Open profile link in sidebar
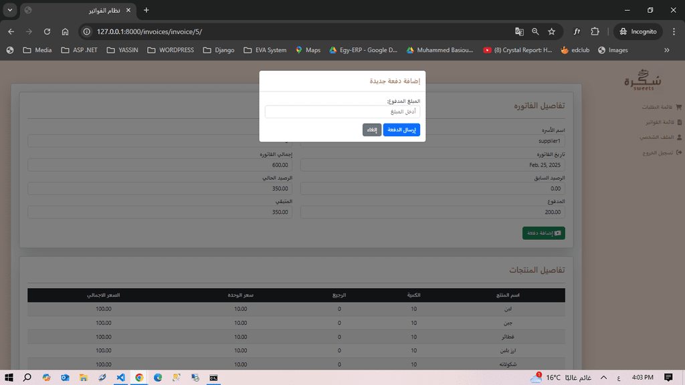Viewport: 685px width, 385px height. [x=660, y=137]
